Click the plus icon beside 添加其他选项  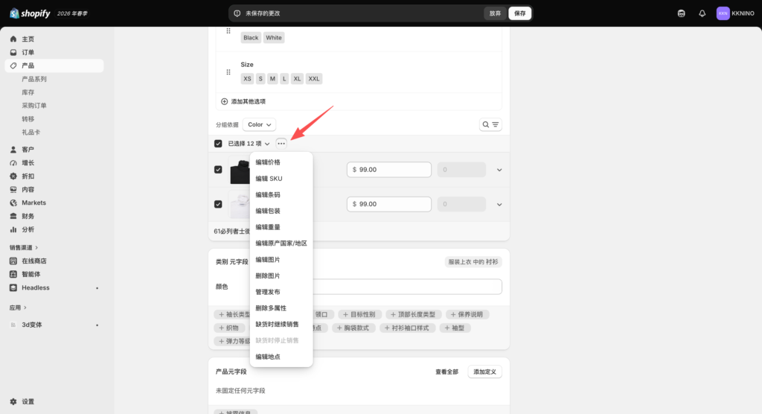point(224,102)
